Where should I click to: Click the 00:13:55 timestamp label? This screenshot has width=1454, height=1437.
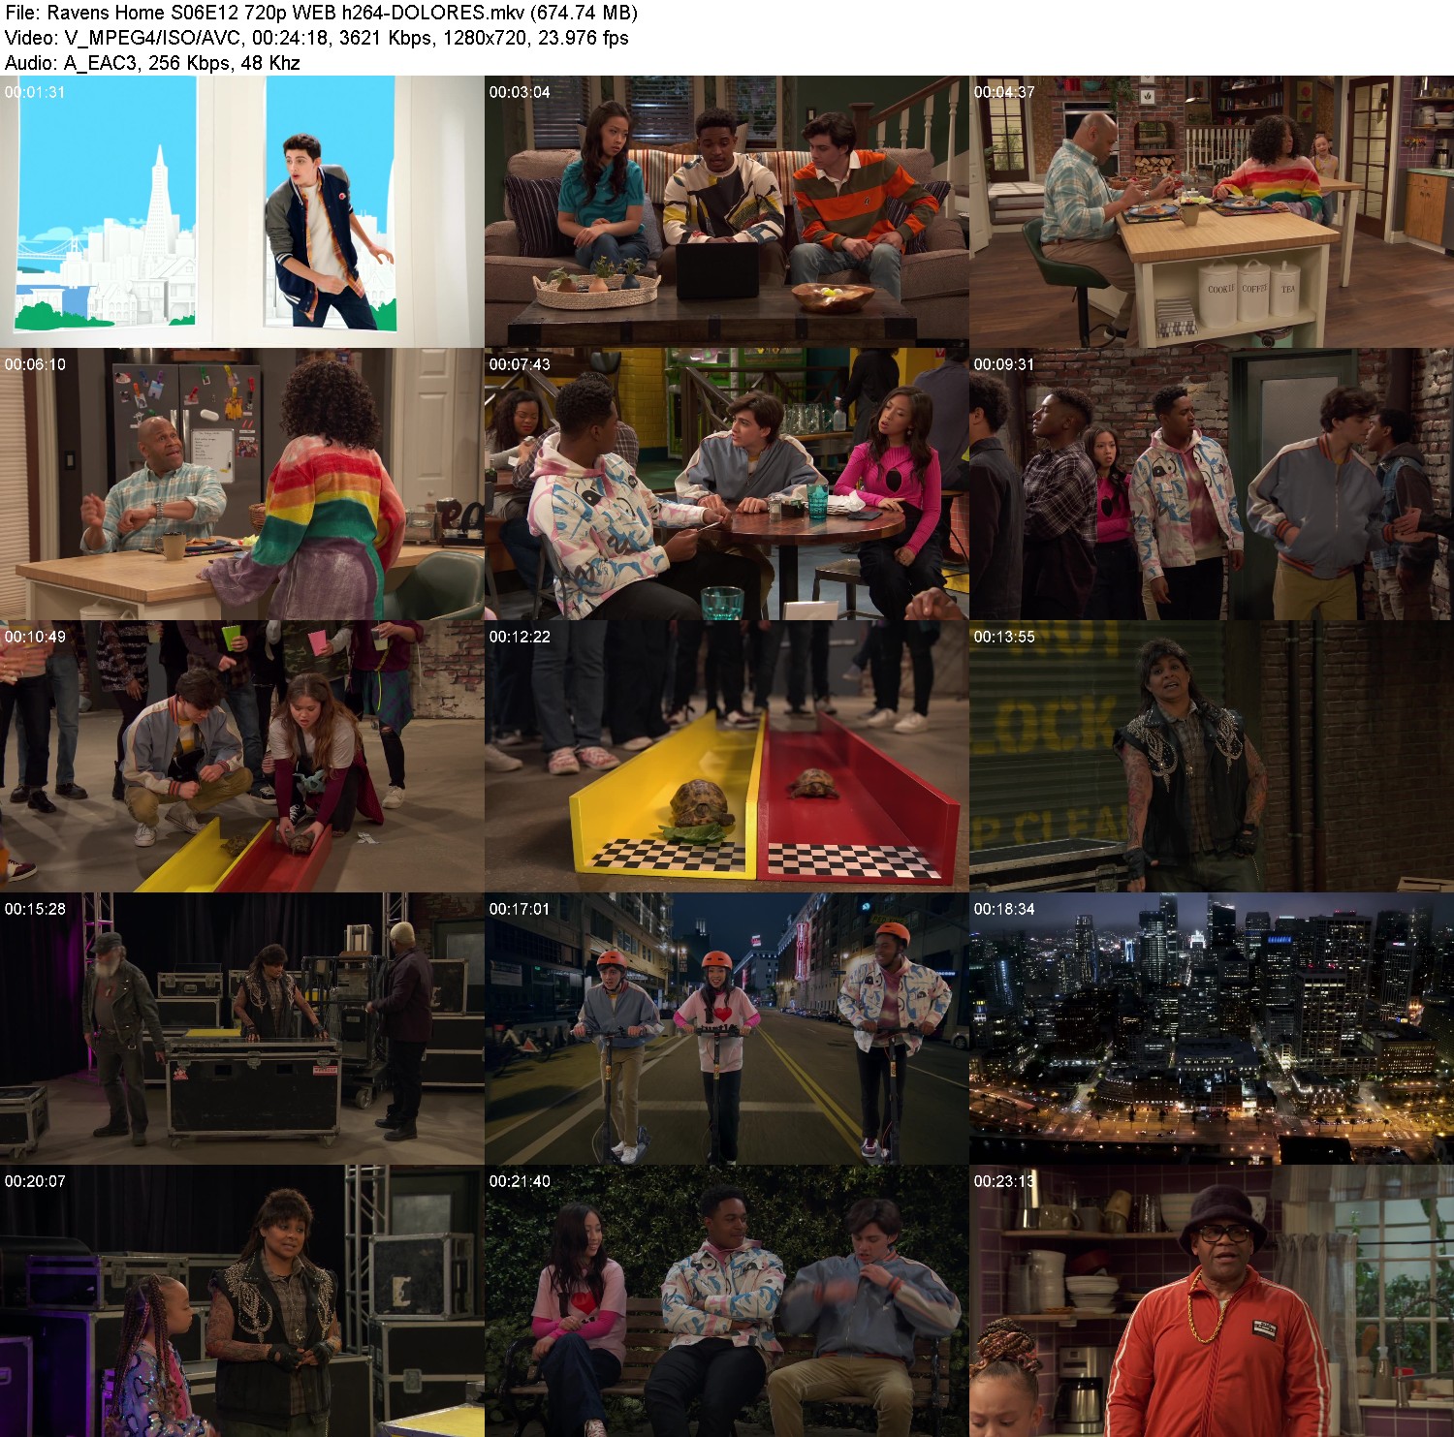1004,637
